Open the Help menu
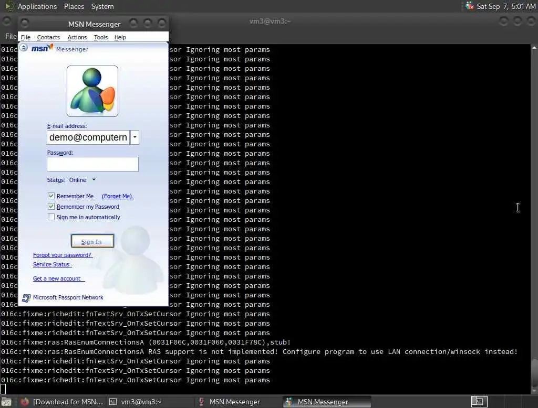 pyautogui.click(x=120, y=37)
